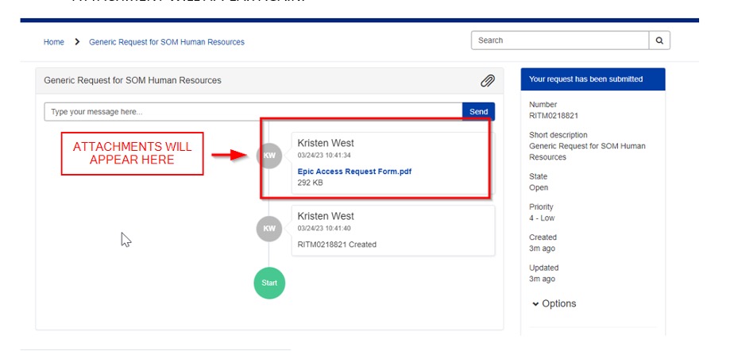Viewport: 734px width, 351px height.
Task: Click the 292 KB file size text
Action: point(311,183)
